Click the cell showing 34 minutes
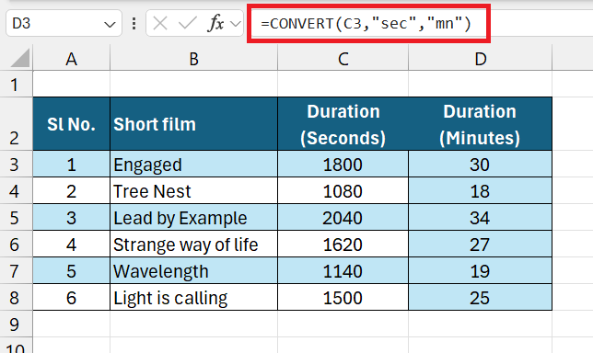593x353 pixels. 481,218
